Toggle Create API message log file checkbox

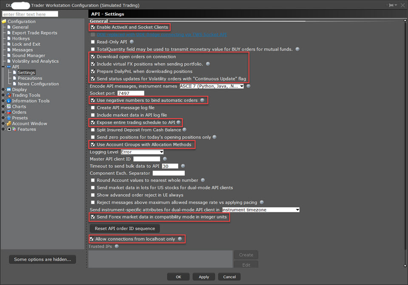pos(93,108)
